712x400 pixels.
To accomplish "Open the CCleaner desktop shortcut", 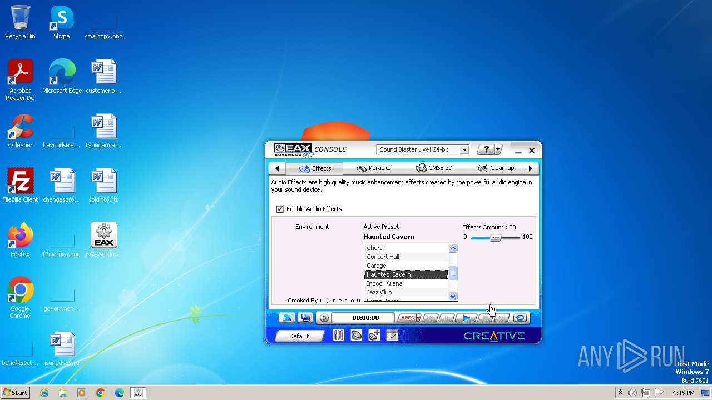I will 20,131.
